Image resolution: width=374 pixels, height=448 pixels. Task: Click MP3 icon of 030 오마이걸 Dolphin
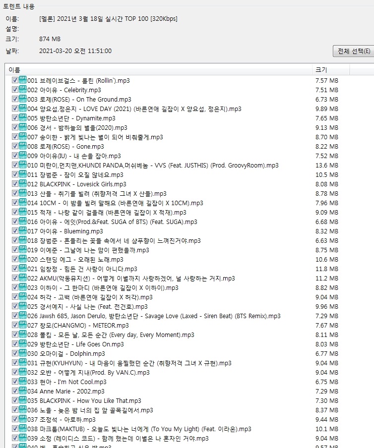23,353
